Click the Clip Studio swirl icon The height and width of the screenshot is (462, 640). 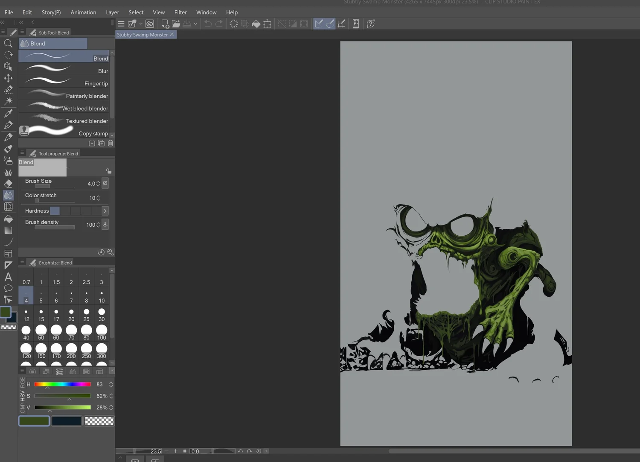[x=150, y=24]
